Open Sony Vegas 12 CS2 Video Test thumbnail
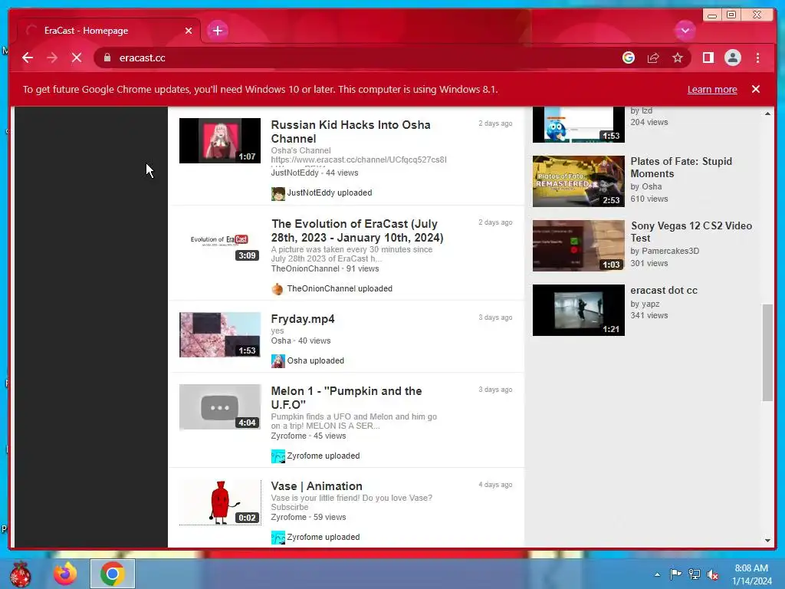This screenshot has width=785, height=589. (578, 245)
